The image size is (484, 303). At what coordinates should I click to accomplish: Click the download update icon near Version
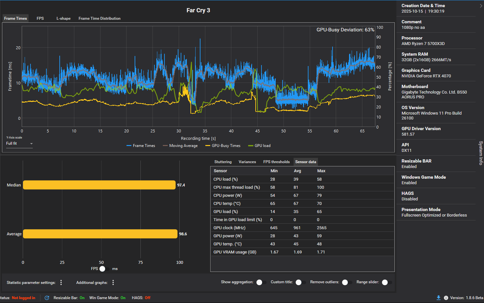click(439, 298)
